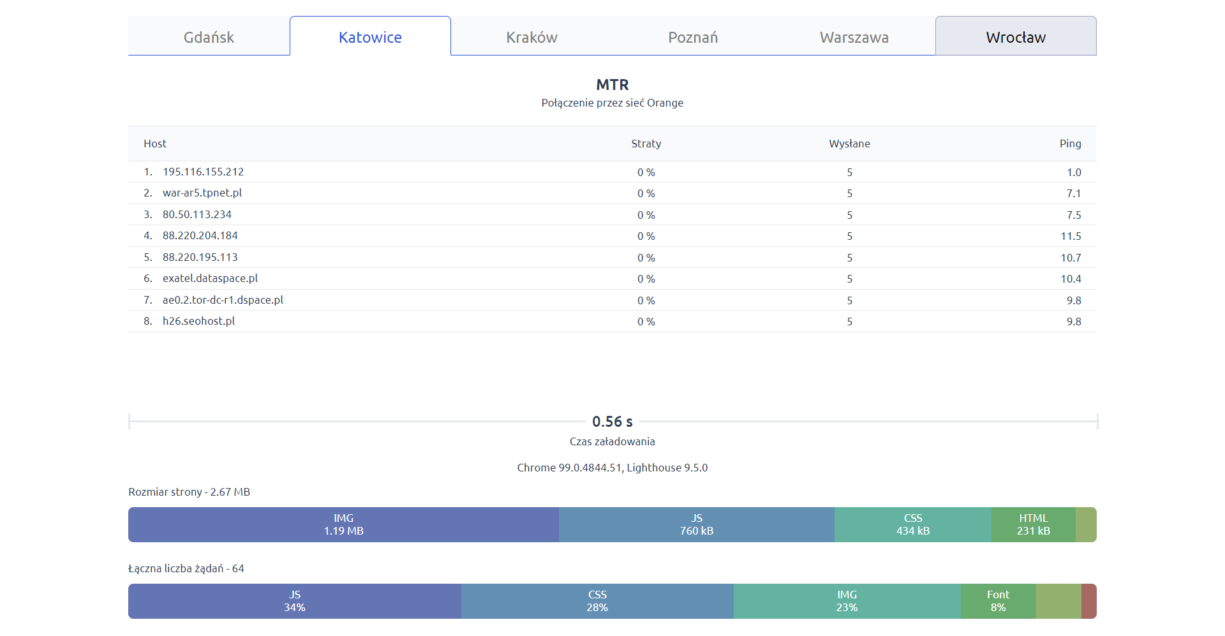Click the CSS 434 kB segment
Viewport: 1225px width, 636px height.
912,524
